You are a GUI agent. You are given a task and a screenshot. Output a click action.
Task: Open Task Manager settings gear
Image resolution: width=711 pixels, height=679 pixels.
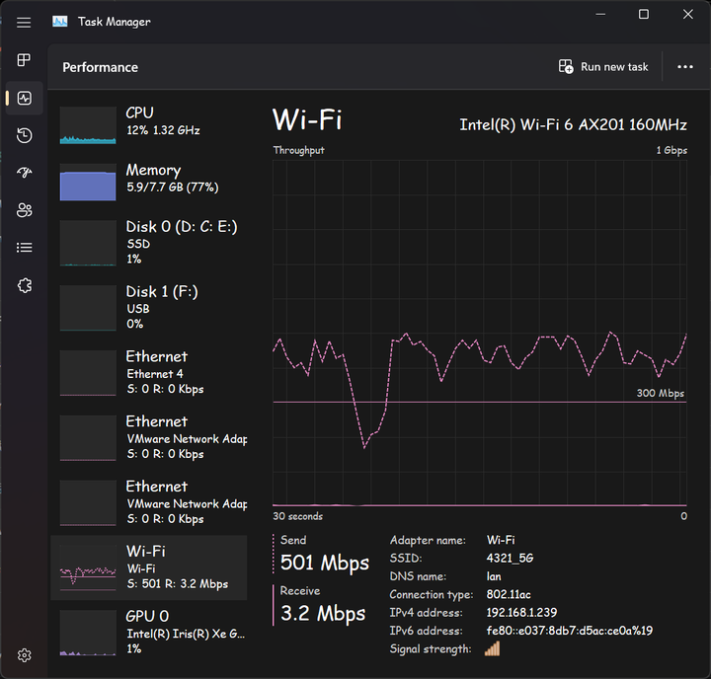tap(24, 655)
